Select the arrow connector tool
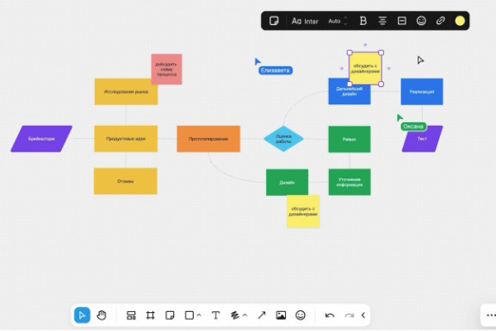 [x=262, y=315]
